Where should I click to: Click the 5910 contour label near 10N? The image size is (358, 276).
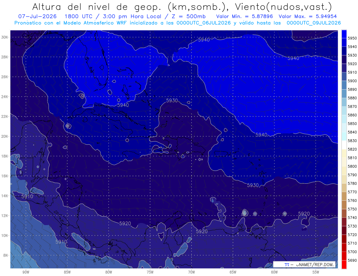pos(61,242)
